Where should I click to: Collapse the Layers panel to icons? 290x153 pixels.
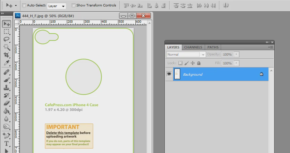(267, 42)
